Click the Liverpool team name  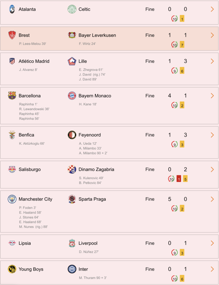click(88, 243)
